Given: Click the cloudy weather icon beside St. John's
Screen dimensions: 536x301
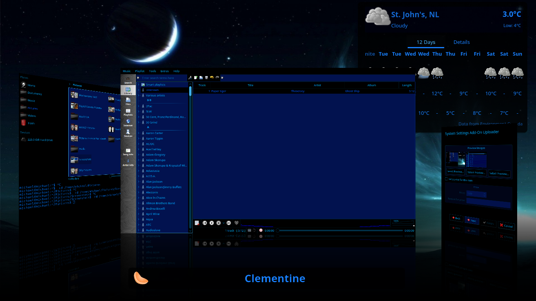Looking at the screenshot, I should point(377,16).
